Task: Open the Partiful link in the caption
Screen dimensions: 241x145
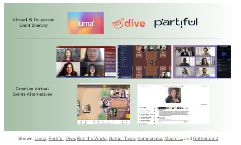Action: (56, 138)
